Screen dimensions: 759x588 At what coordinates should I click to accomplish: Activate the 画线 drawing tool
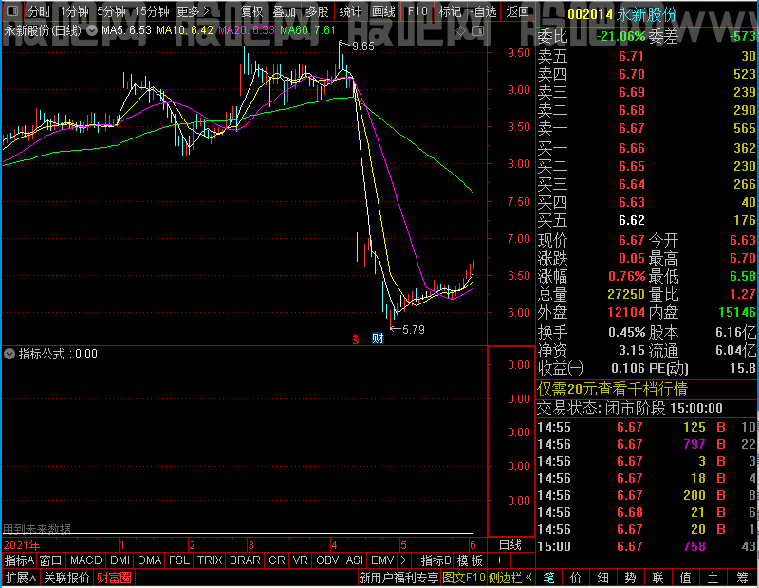pos(383,11)
